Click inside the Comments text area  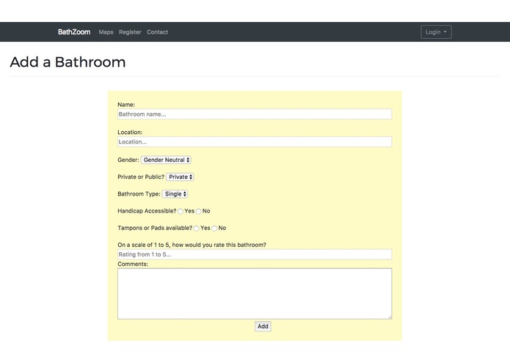(255, 294)
